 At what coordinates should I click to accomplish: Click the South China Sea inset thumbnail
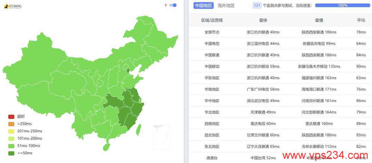161,137
